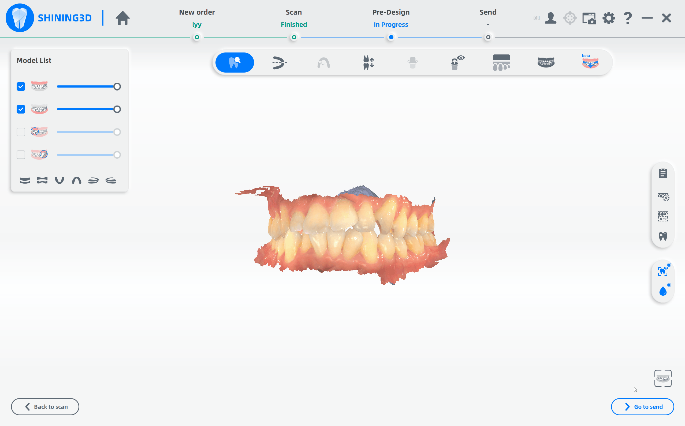Open the model base creation tool
Viewport: 685px width, 426px height.
click(501, 62)
